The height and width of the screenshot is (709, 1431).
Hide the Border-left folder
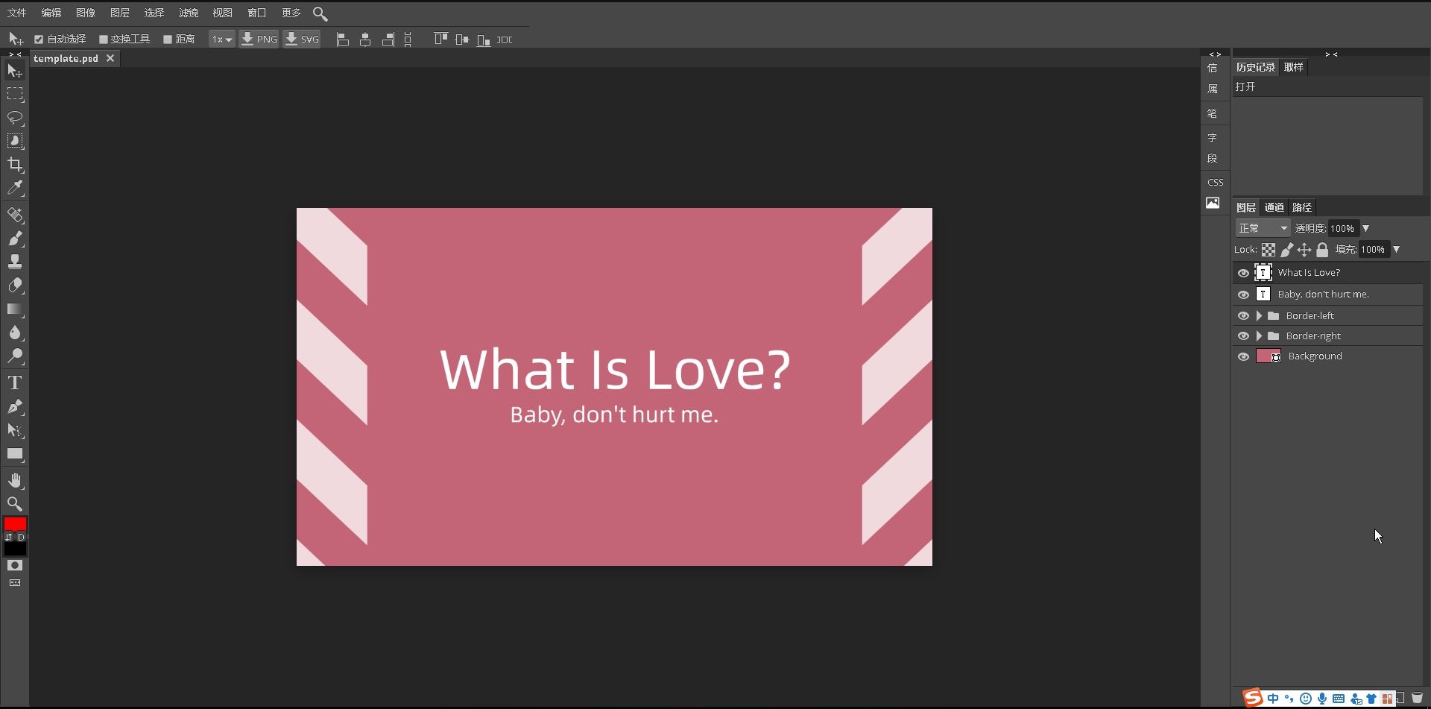(x=1243, y=316)
